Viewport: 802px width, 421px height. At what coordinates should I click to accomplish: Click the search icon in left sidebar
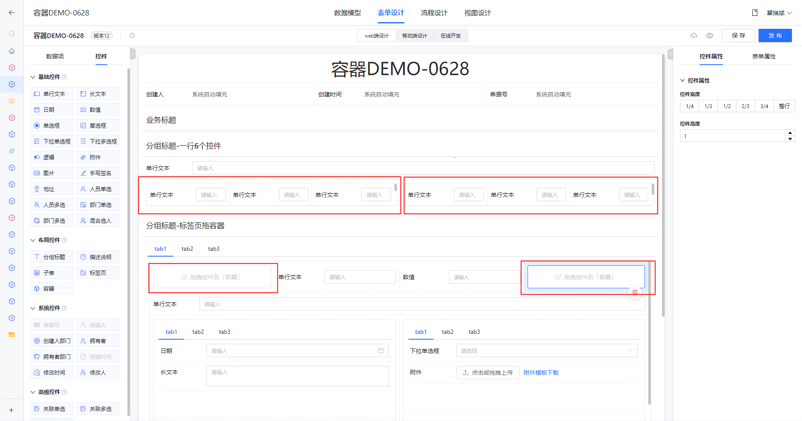(x=12, y=34)
